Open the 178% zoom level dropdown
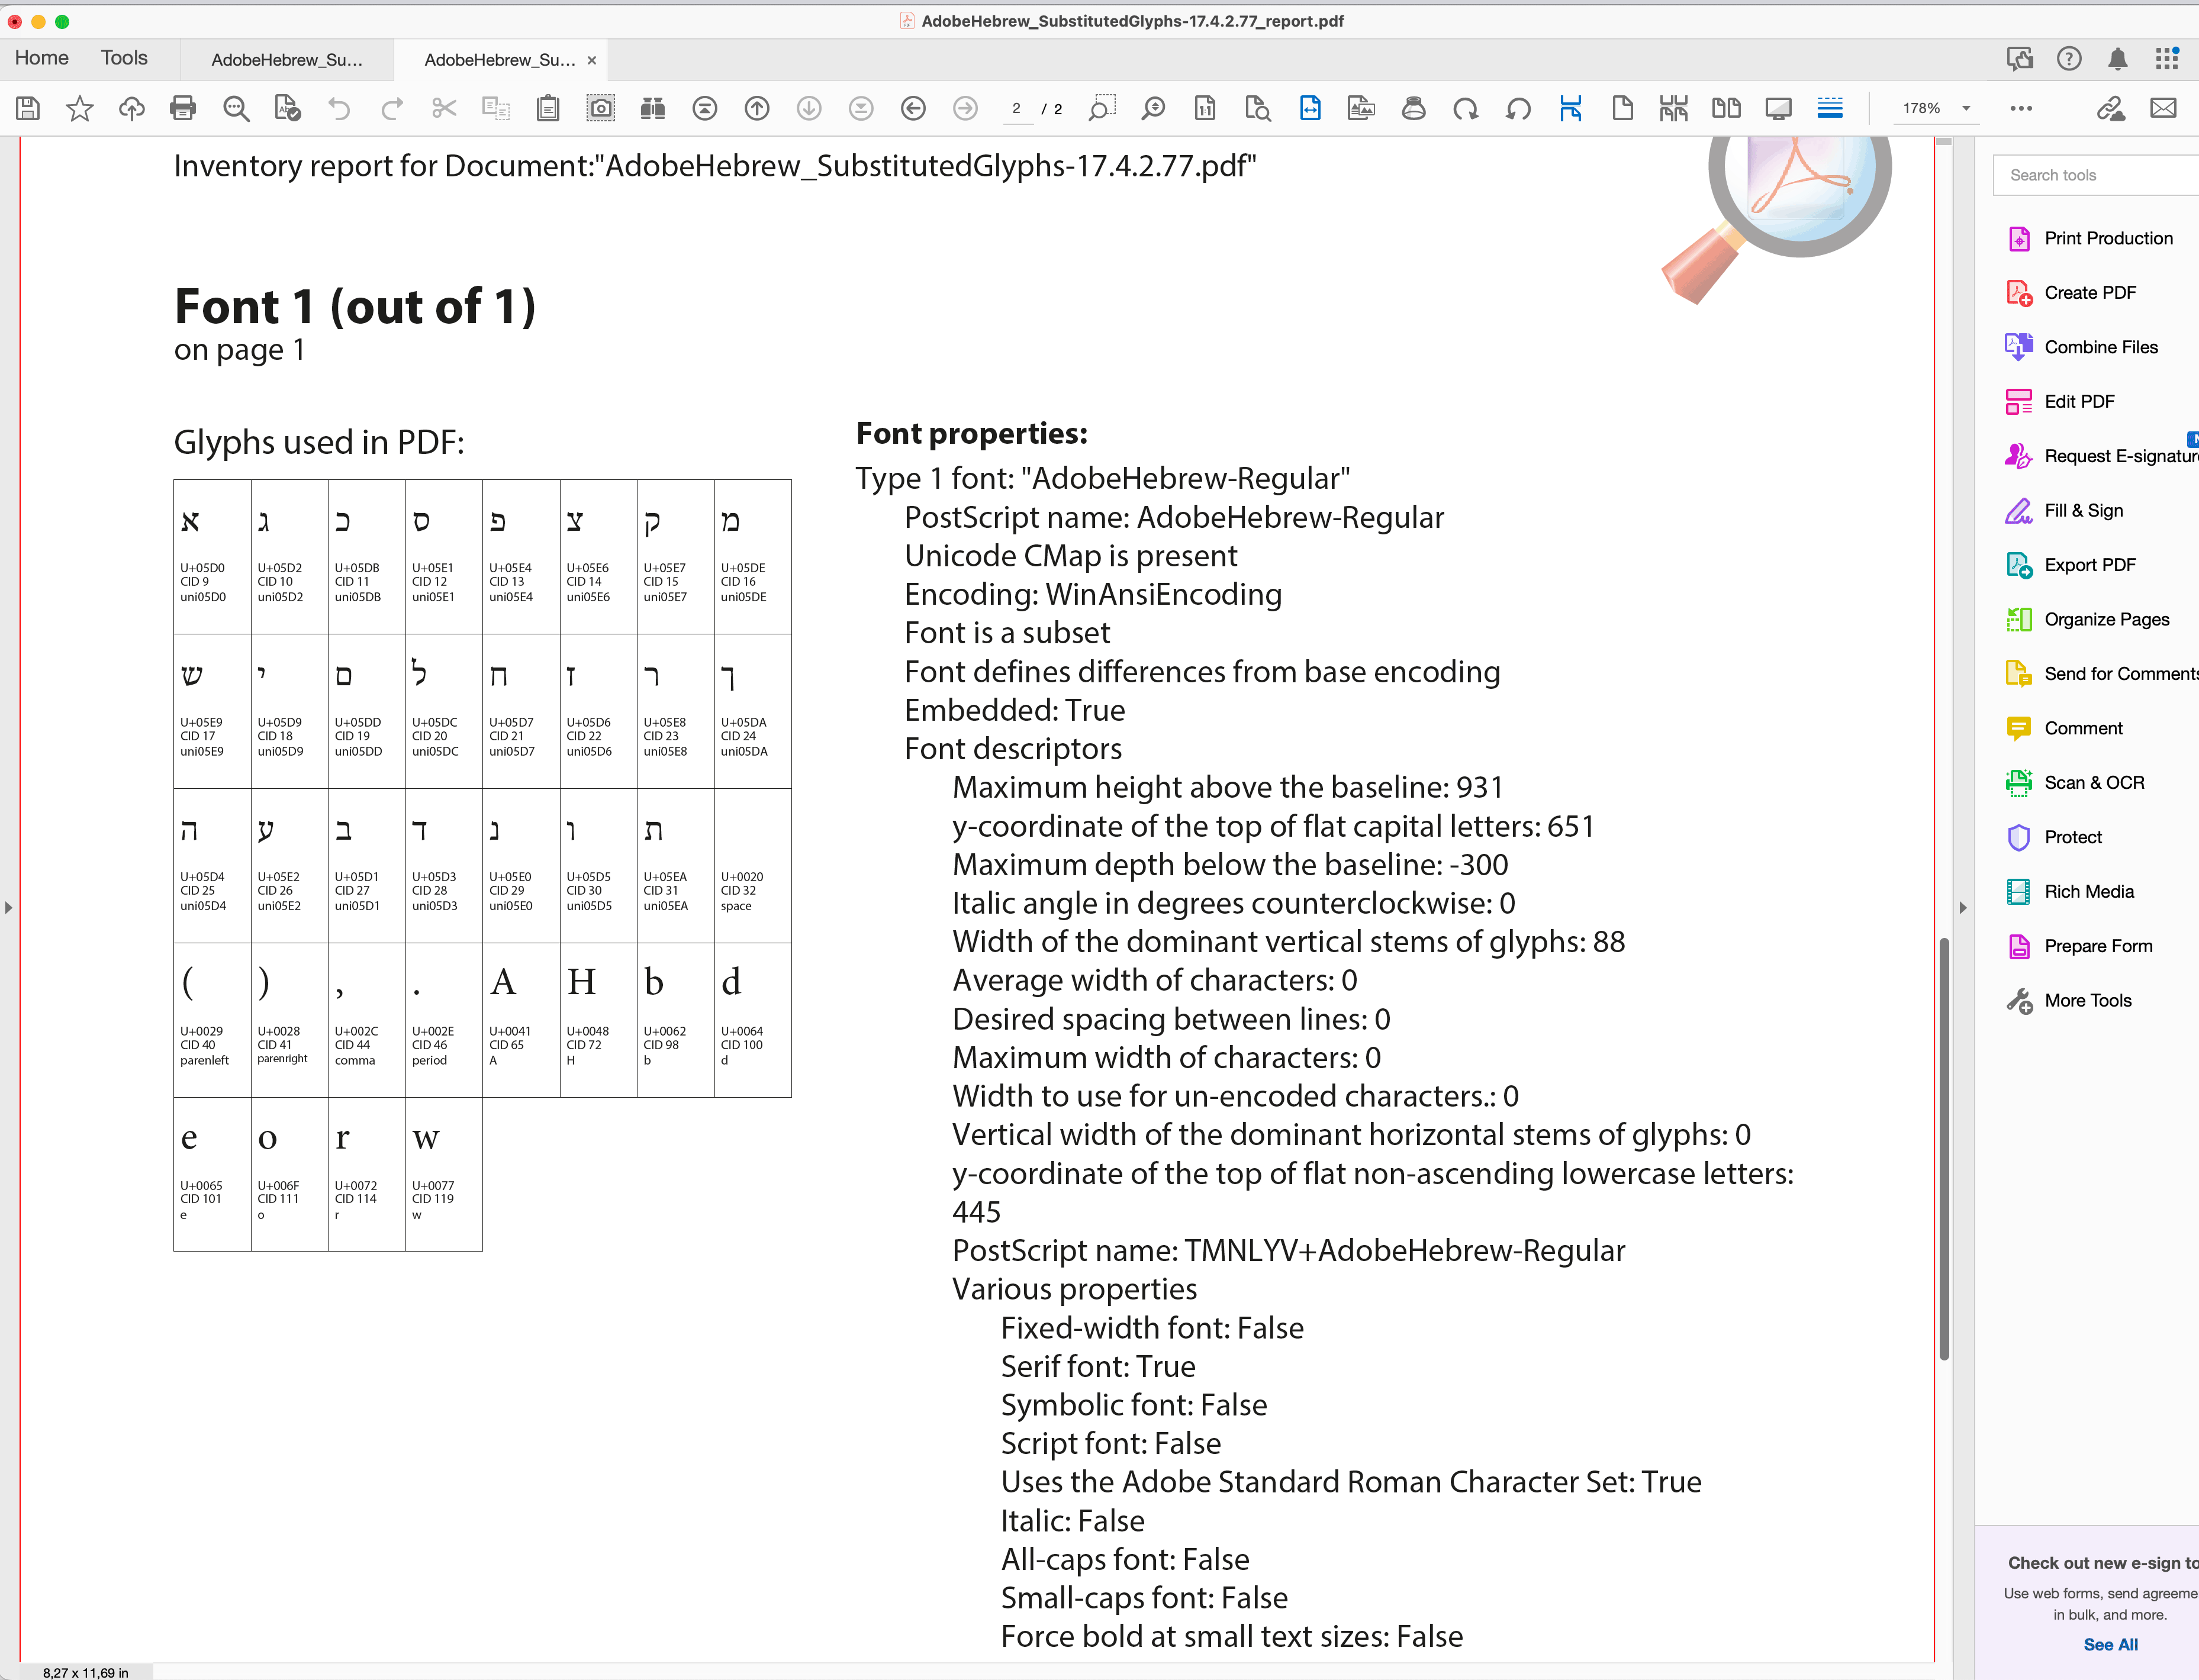Screen dimensions: 2199x1680 pos(1965,108)
